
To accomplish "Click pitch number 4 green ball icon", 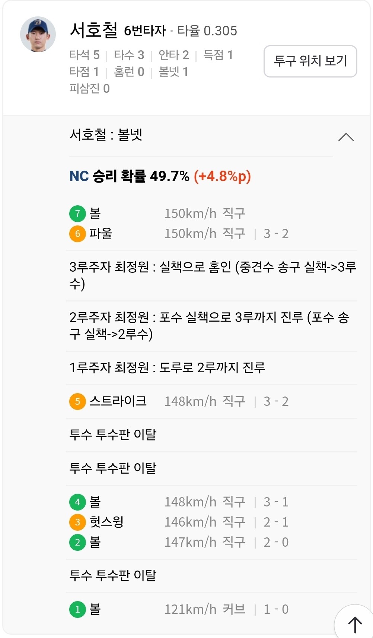I will click(x=77, y=502).
